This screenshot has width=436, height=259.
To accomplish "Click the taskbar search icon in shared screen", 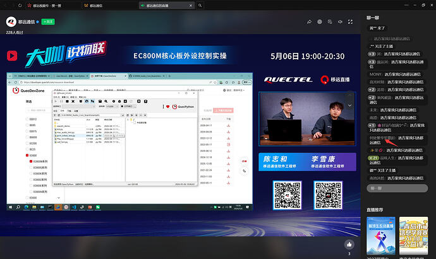I will pyautogui.click(x=18, y=207).
